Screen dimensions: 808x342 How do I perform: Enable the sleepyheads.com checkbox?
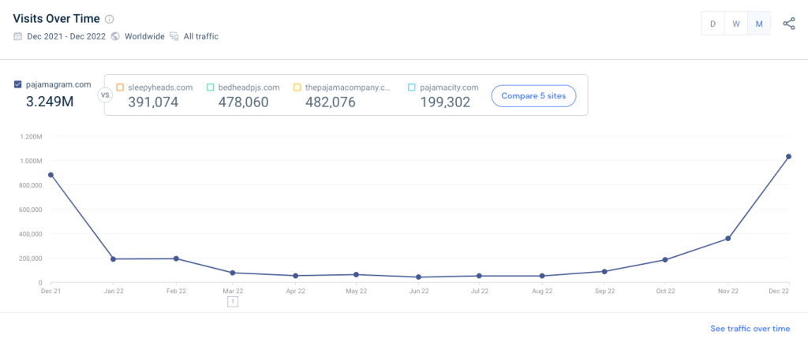(120, 87)
